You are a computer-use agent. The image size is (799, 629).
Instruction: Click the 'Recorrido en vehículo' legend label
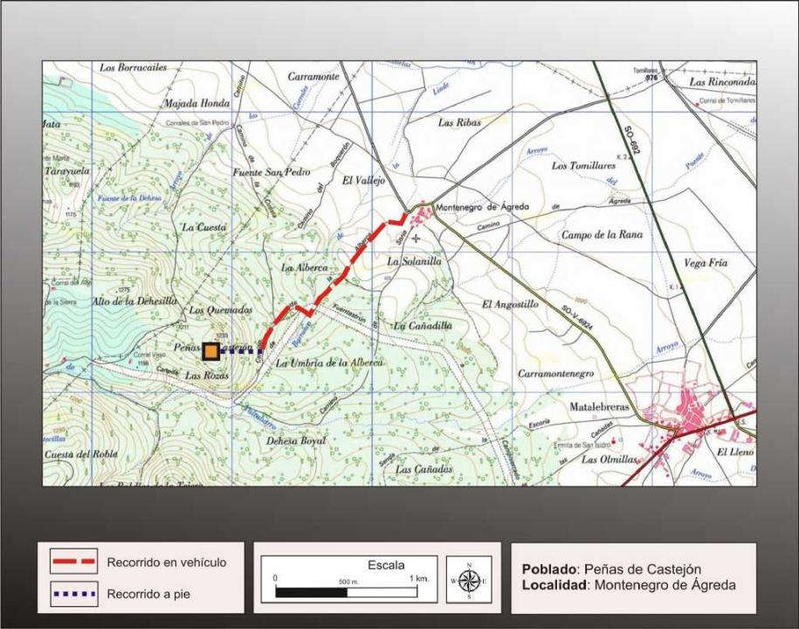click(x=167, y=563)
